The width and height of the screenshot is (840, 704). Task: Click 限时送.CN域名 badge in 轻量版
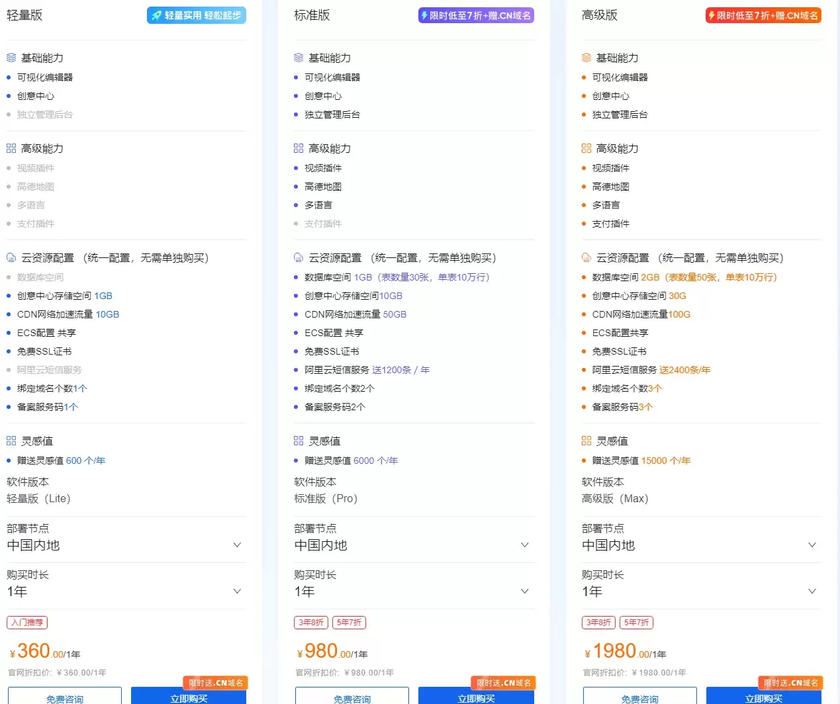pyautogui.click(x=216, y=683)
